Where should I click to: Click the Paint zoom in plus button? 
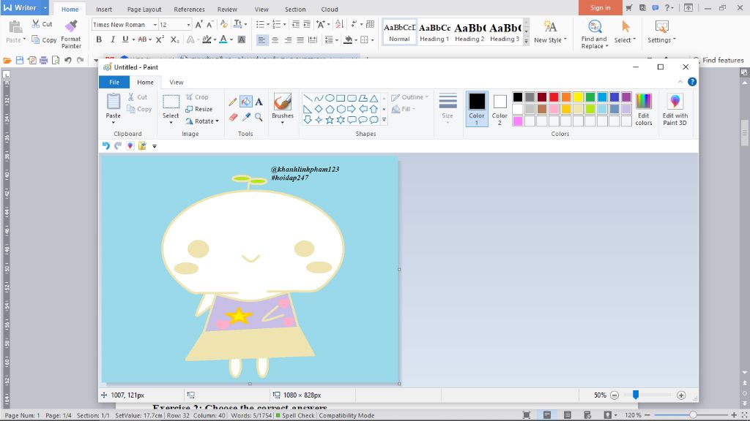click(x=681, y=395)
